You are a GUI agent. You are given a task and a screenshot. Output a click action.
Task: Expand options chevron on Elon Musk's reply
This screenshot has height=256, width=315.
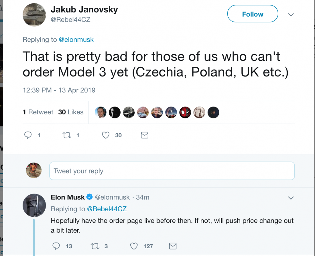(x=291, y=198)
